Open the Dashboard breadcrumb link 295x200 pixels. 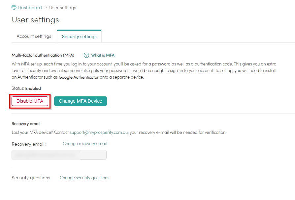(30, 8)
